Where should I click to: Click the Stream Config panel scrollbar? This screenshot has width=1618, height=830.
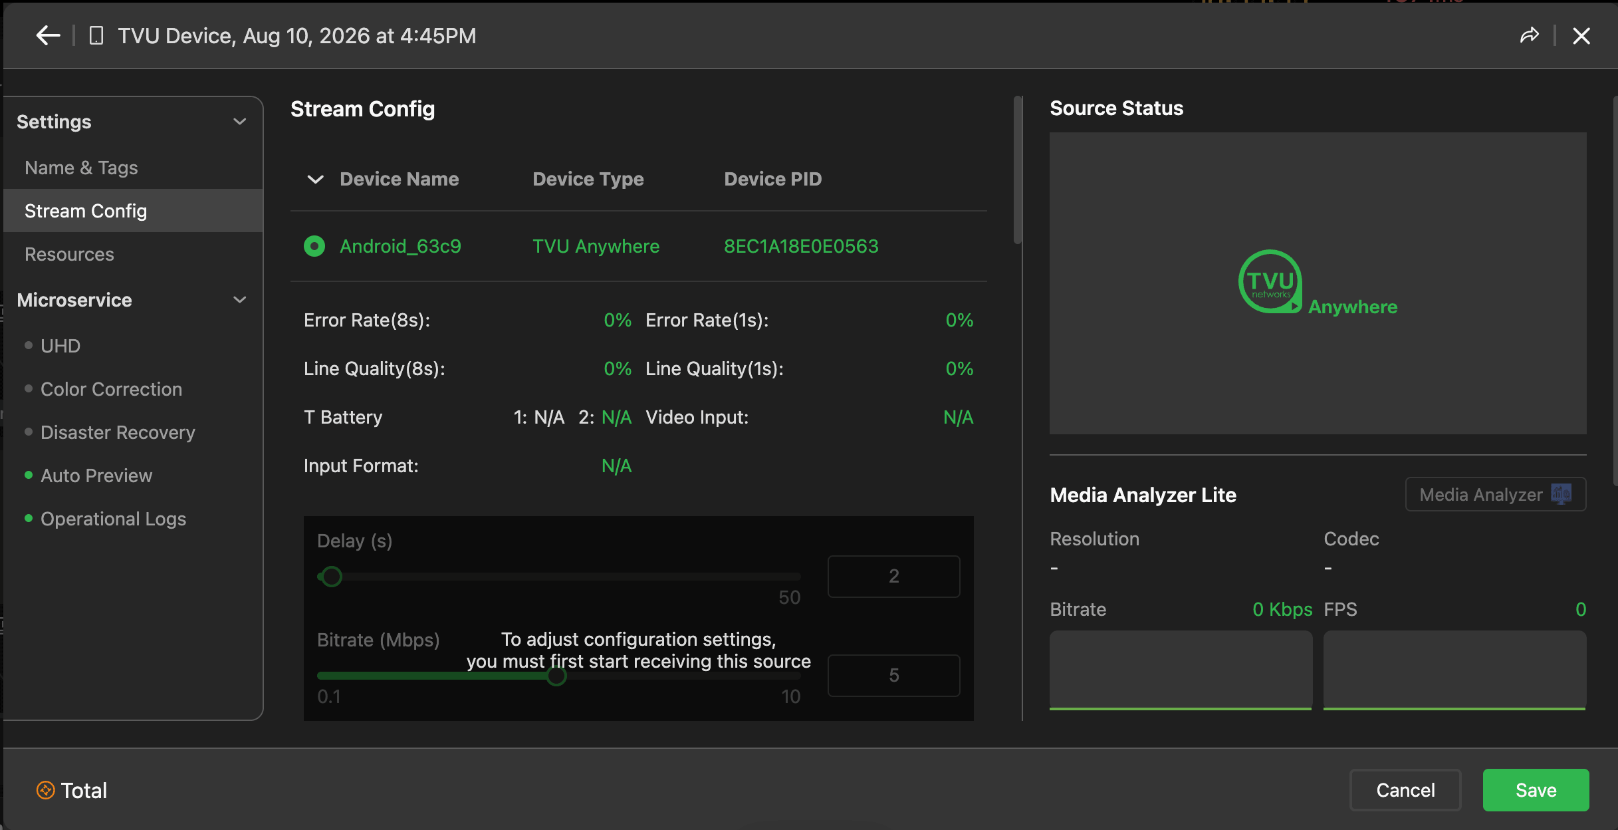coord(1017,170)
